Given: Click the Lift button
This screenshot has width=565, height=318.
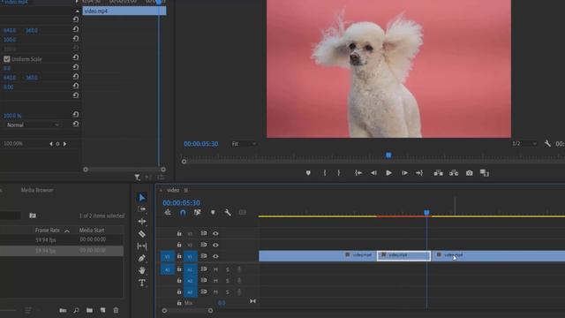Looking at the screenshot, I should [x=438, y=173].
